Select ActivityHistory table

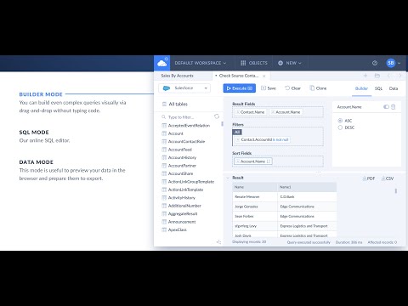(x=182, y=197)
